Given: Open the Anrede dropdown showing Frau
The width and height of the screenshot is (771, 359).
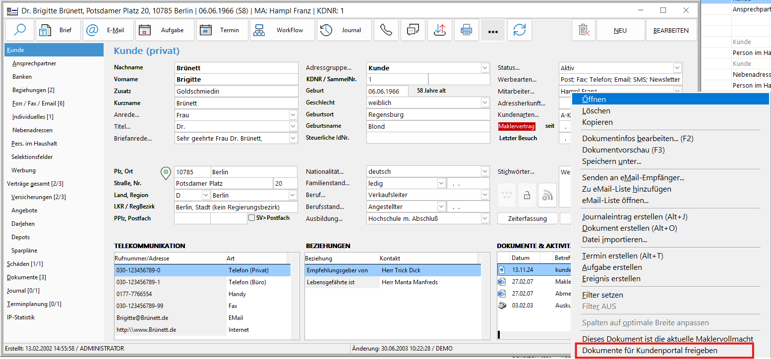Looking at the screenshot, I should click(x=293, y=115).
